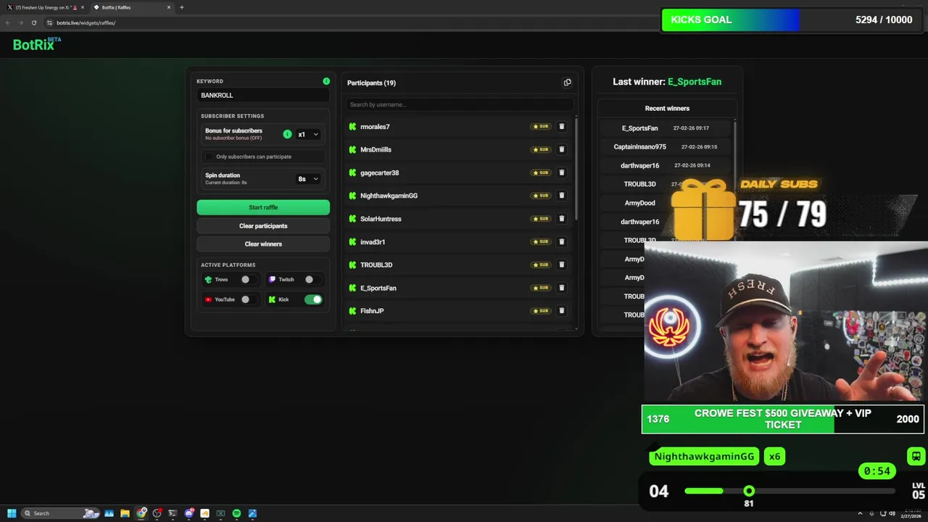
Task: Show subscriber bonus info icon
Action: pos(287,134)
